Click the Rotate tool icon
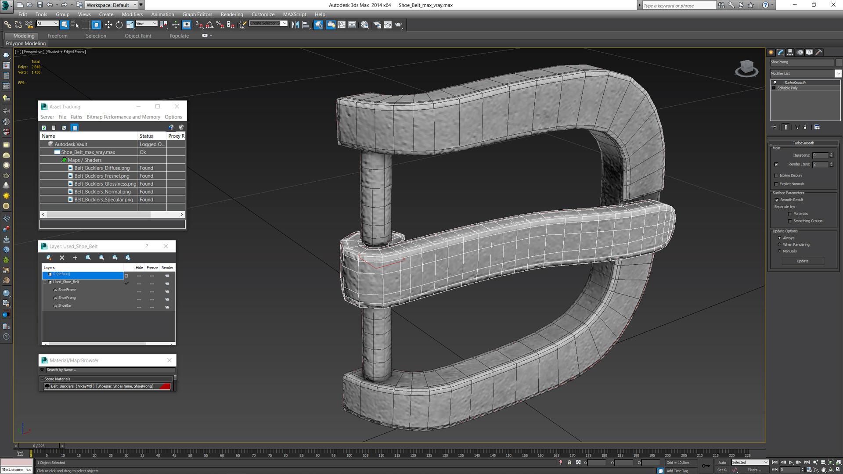843x474 pixels. pyautogui.click(x=119, y=24)
